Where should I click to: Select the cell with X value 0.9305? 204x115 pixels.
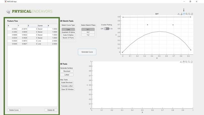(x=12, y=44)
